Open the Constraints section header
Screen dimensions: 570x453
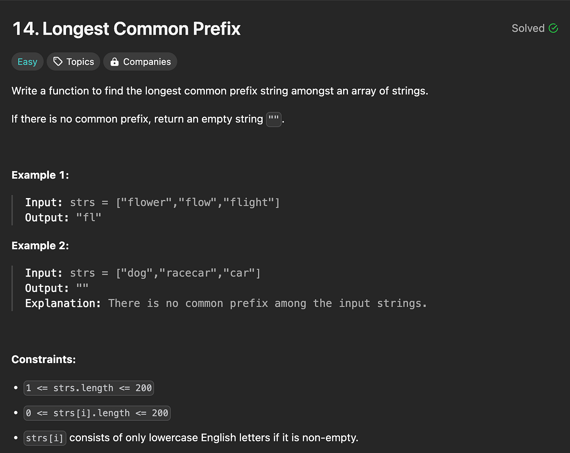[x=44, y=359]
